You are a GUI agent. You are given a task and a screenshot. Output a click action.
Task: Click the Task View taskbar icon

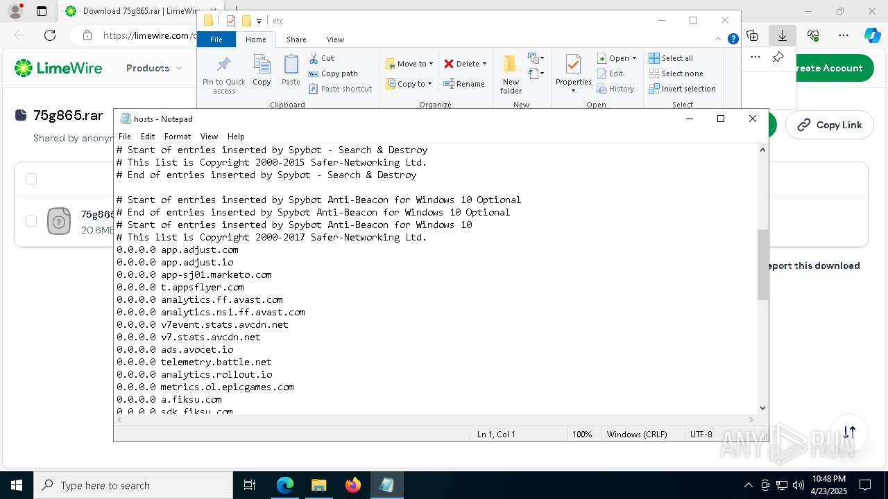(250, 485)
